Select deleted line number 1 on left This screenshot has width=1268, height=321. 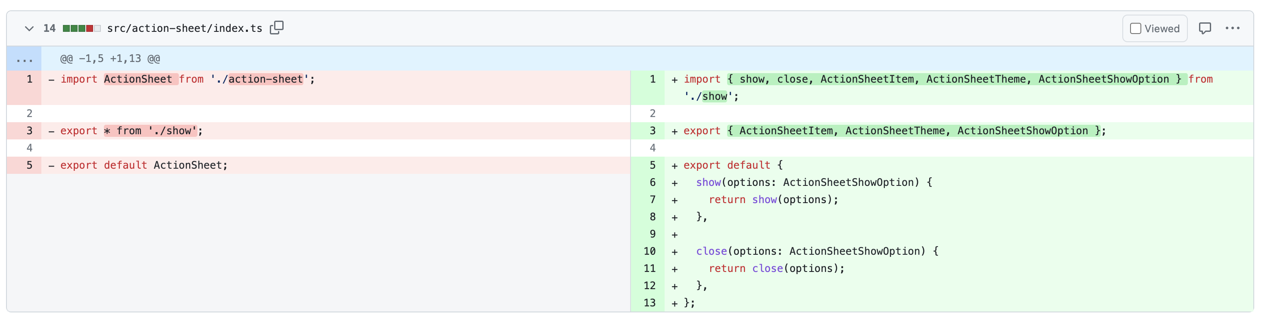click(x=29, y=79)
